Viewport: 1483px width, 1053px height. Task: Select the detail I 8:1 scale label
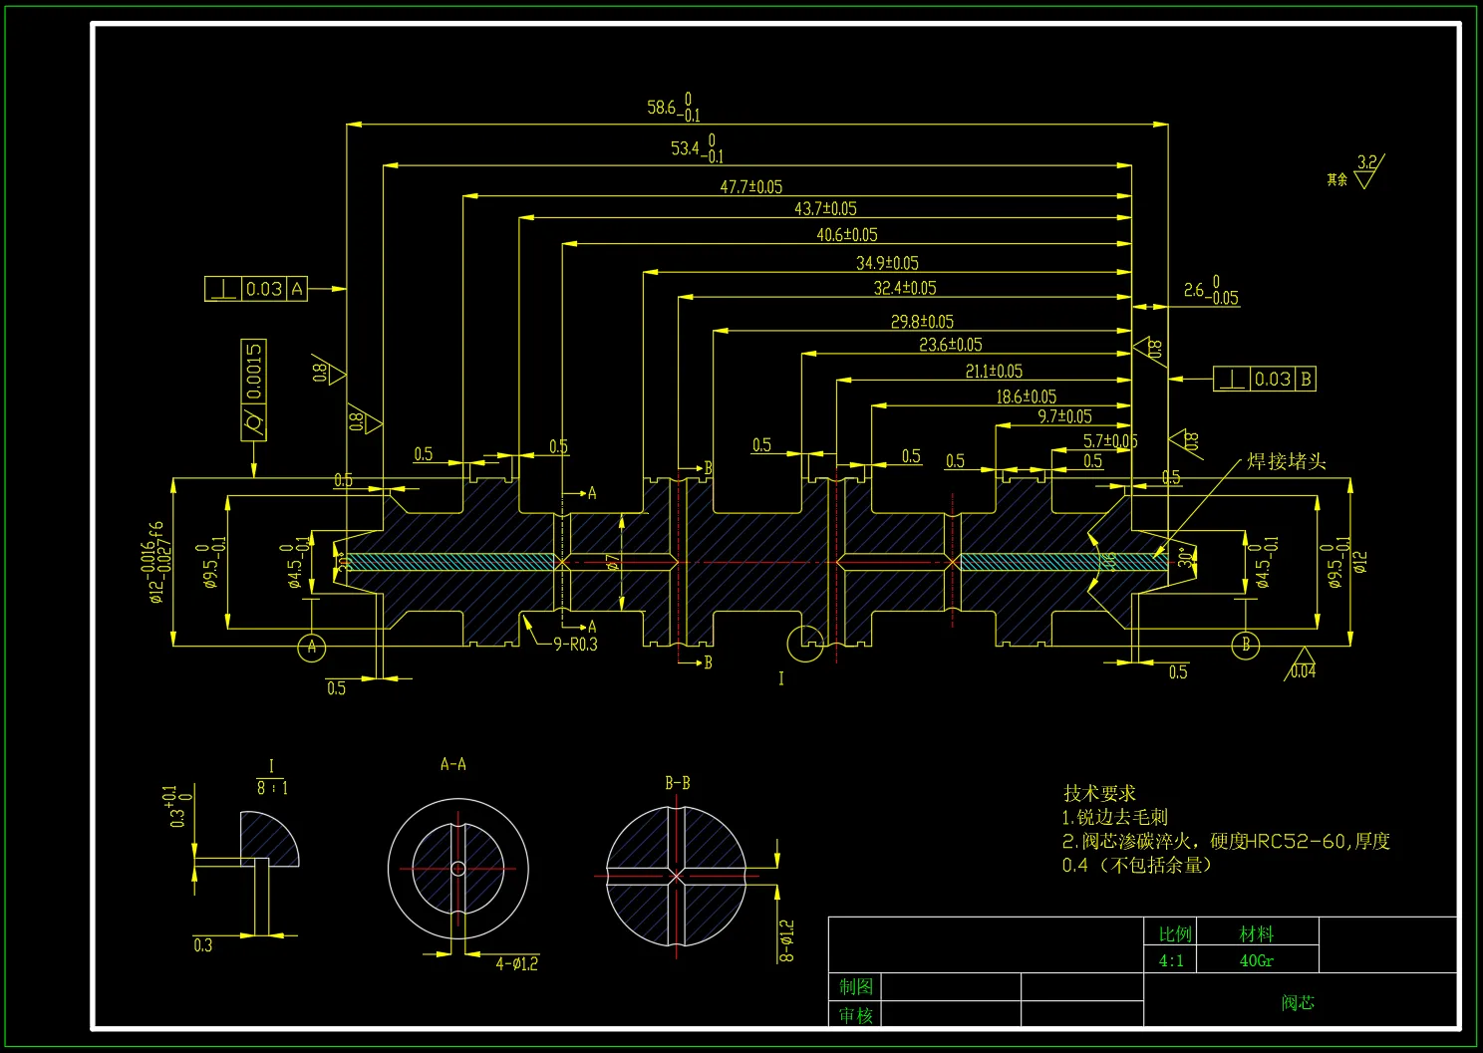click(271, 778)
